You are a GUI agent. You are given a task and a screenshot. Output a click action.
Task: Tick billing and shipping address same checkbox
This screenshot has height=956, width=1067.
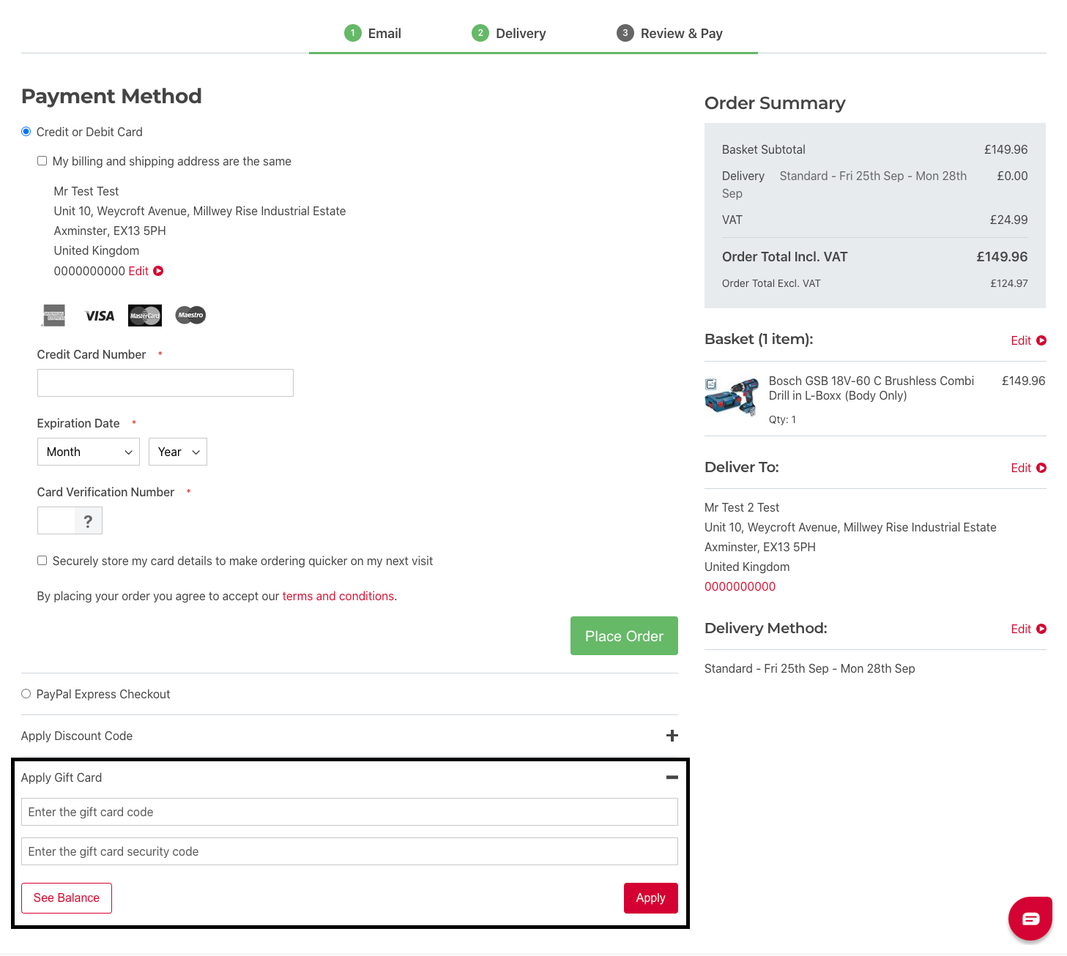42,161
